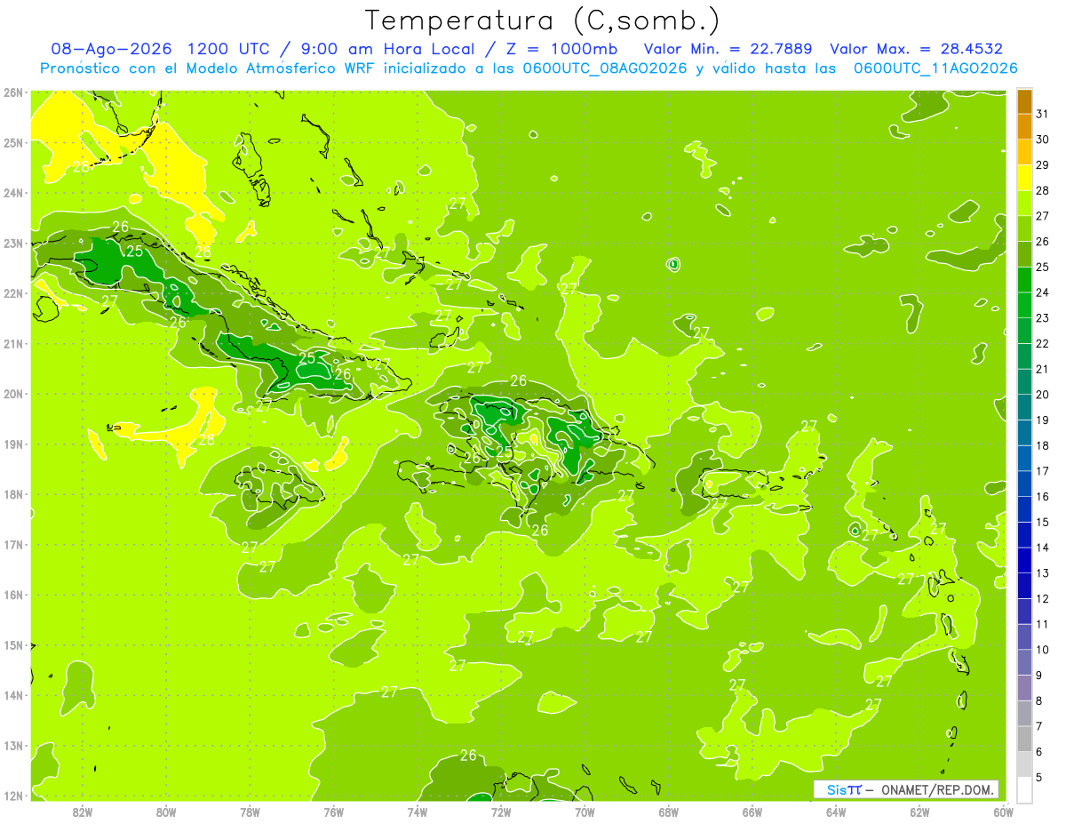Click legend value '16'

[1042, 496]
